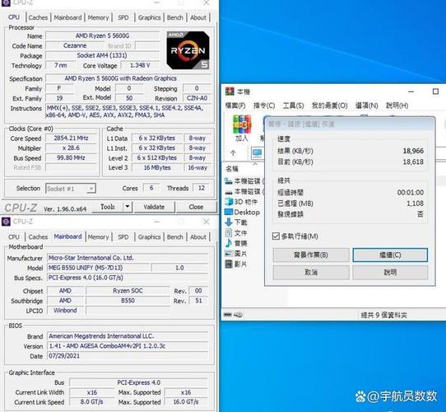The width and height of the screenshot is (446, 412).
Task: Open 指令(C) menu in WinRAR
Action: click(x=264, y=105)
